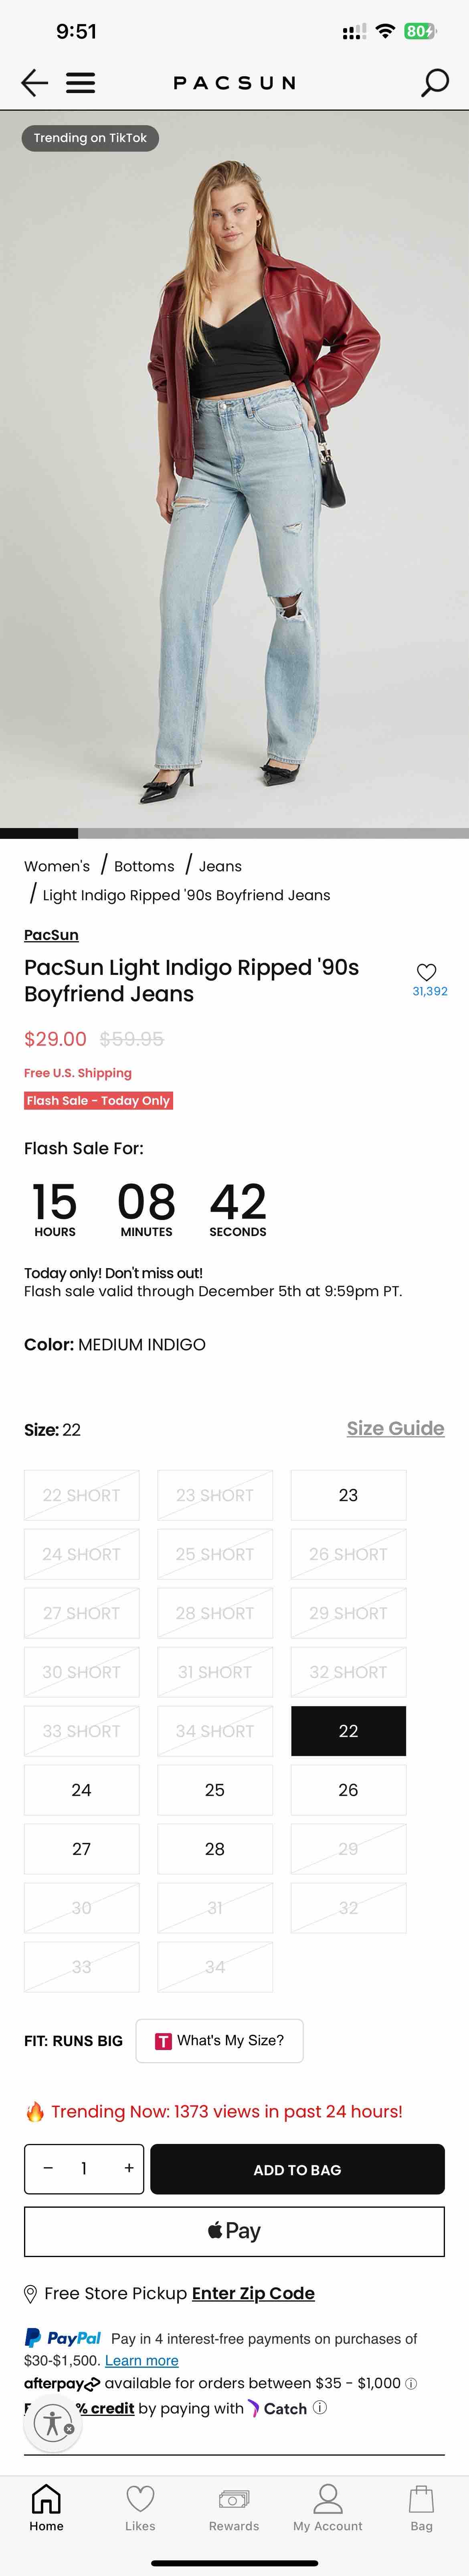This screenshot has width=469, height=2576.
Task: Open the Size Guide
Action: tap(395, 1428)
